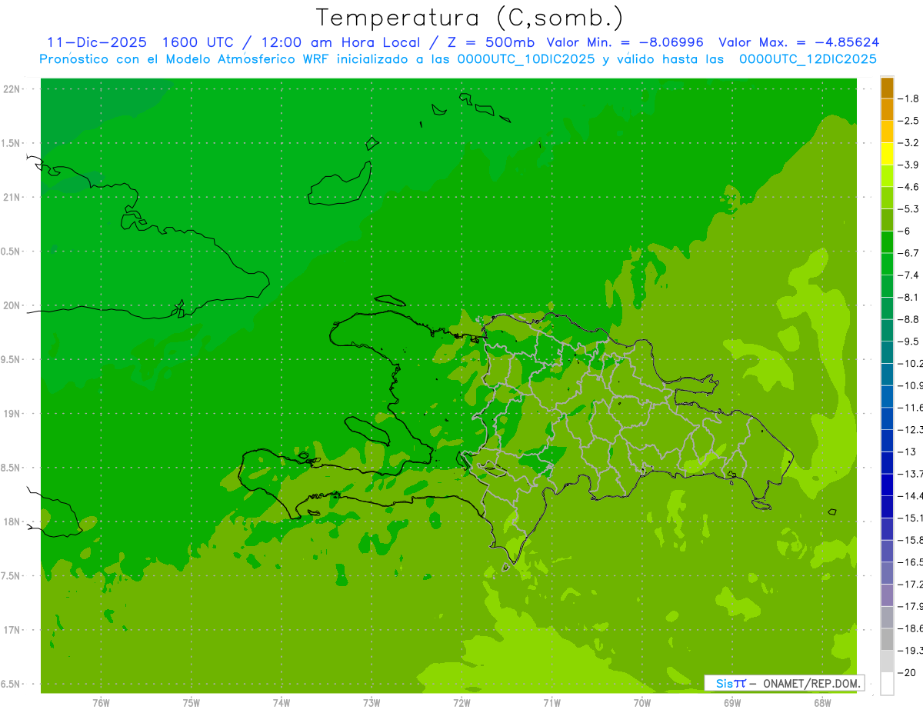The width and height of the screenshot is (923, 713).
Task: Click the '69W' longitude axis label
Action: pos(732,702)
